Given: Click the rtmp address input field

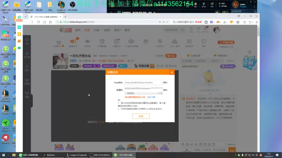Looking at the screenshot, I should point(143,83).
